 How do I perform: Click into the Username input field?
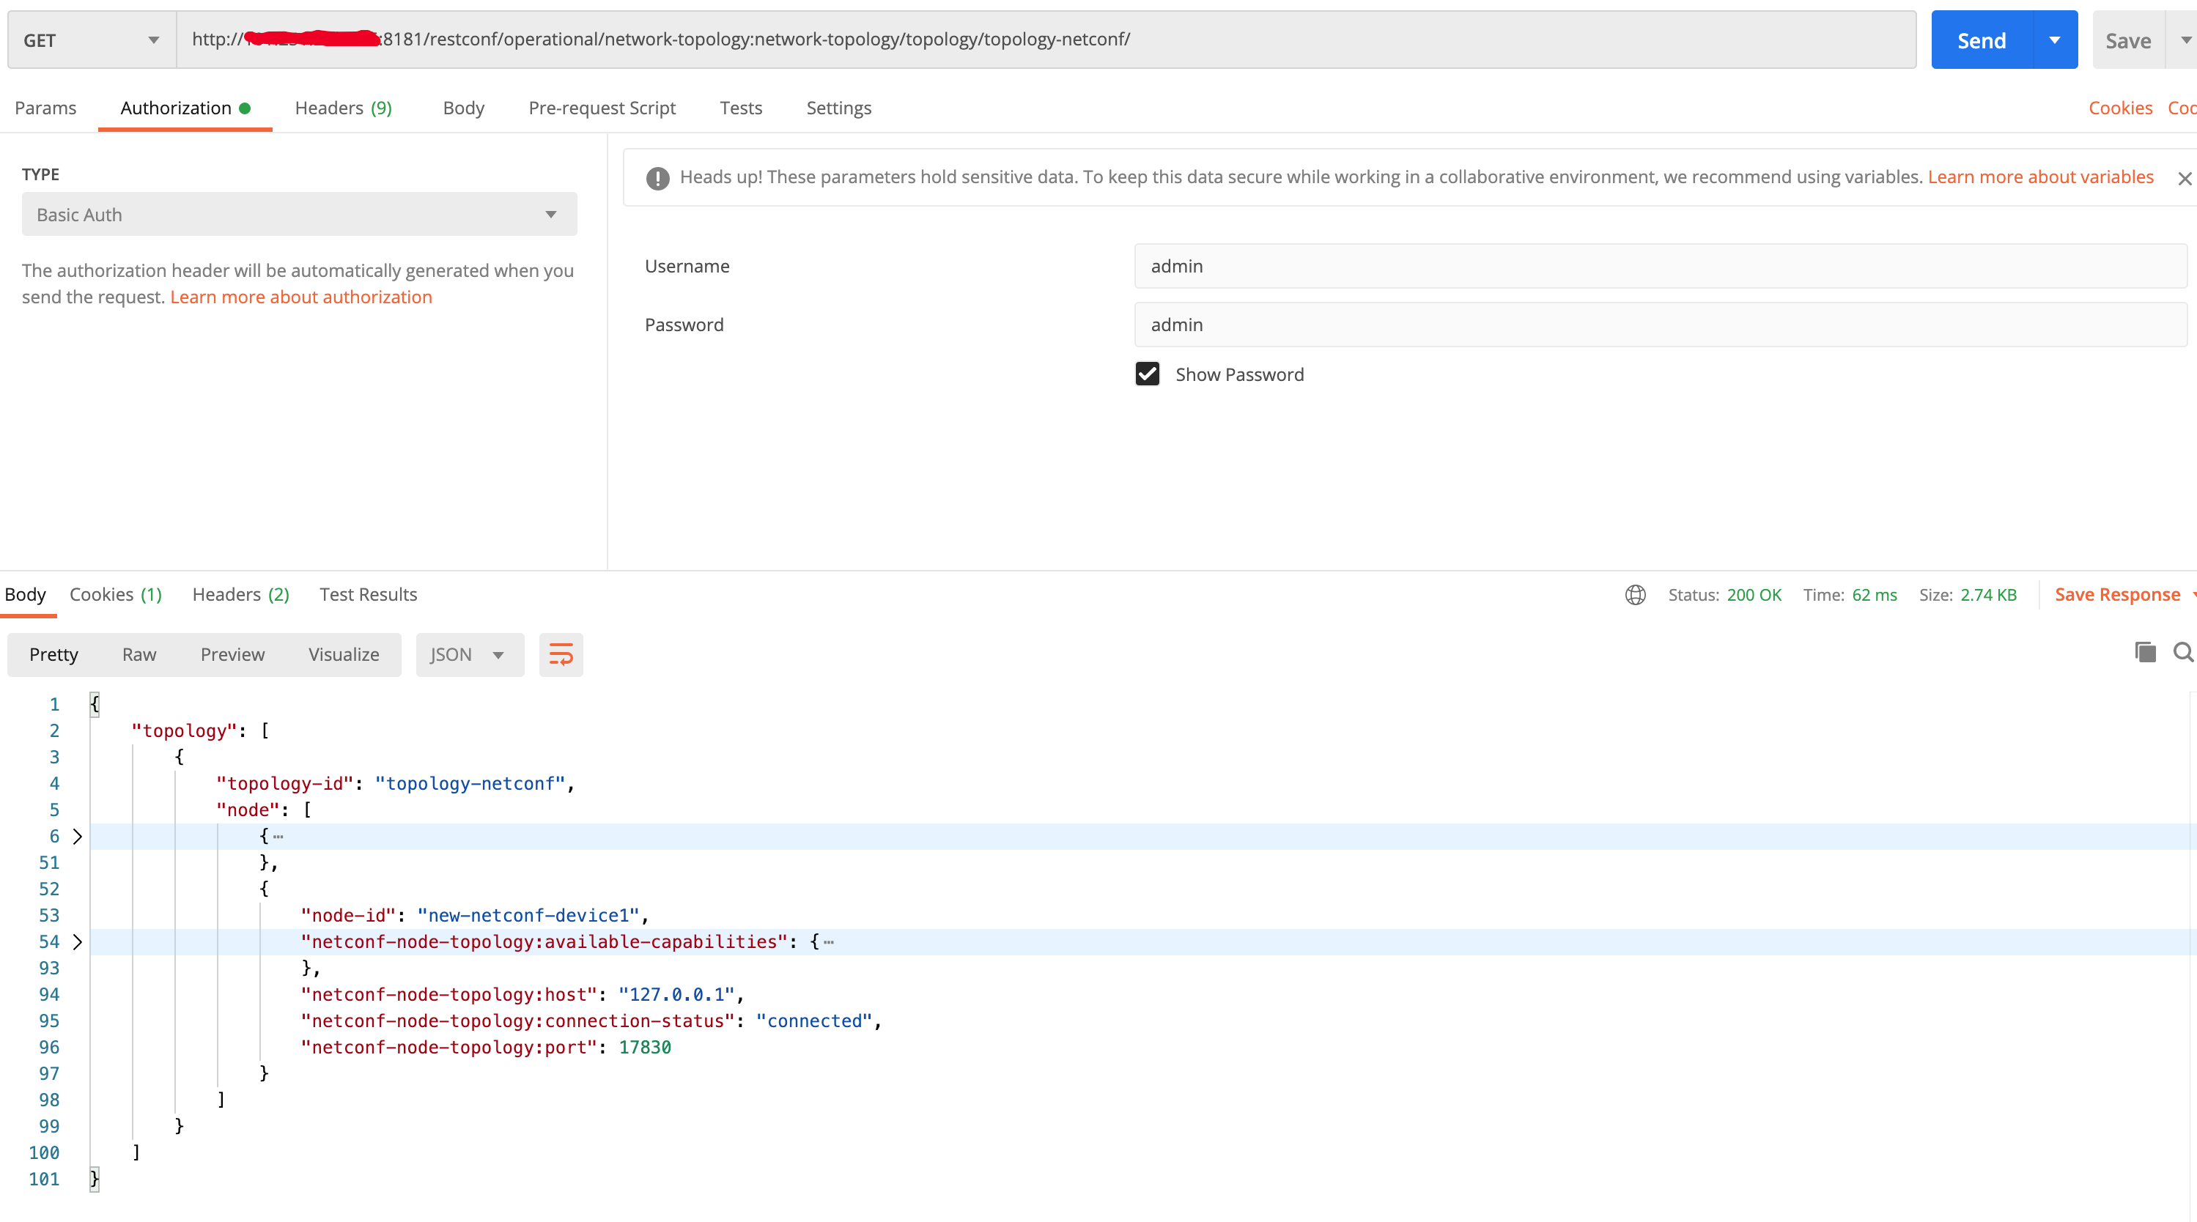tap(1659, 266)
